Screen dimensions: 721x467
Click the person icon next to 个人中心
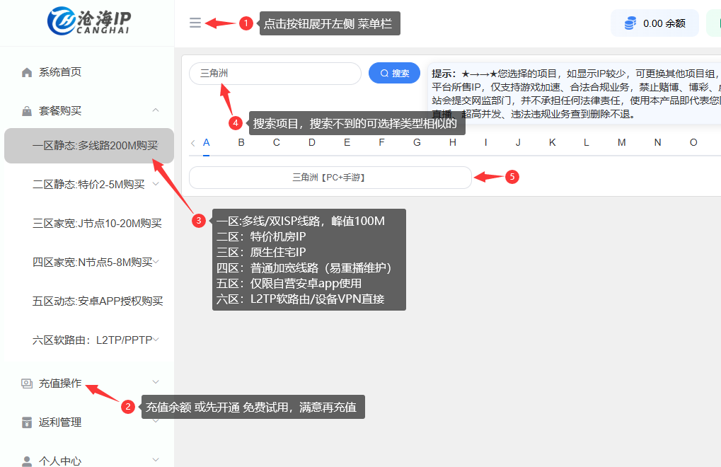26,460
